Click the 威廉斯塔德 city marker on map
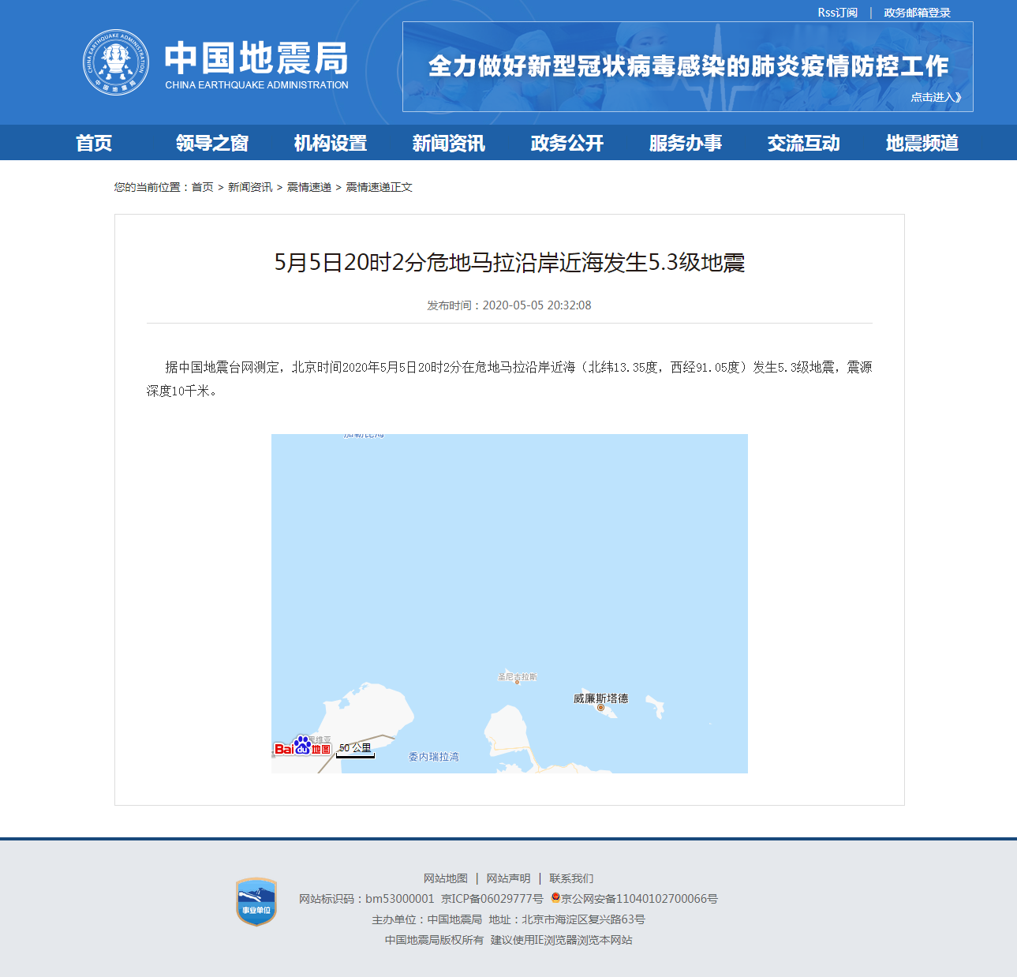 [x=600, y=708]
